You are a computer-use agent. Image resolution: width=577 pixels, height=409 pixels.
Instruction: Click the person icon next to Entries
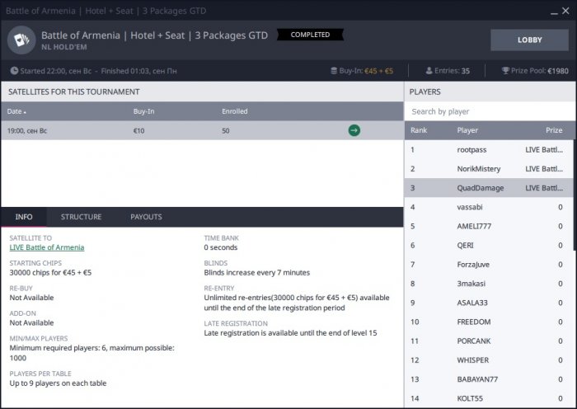pos(429,71)
